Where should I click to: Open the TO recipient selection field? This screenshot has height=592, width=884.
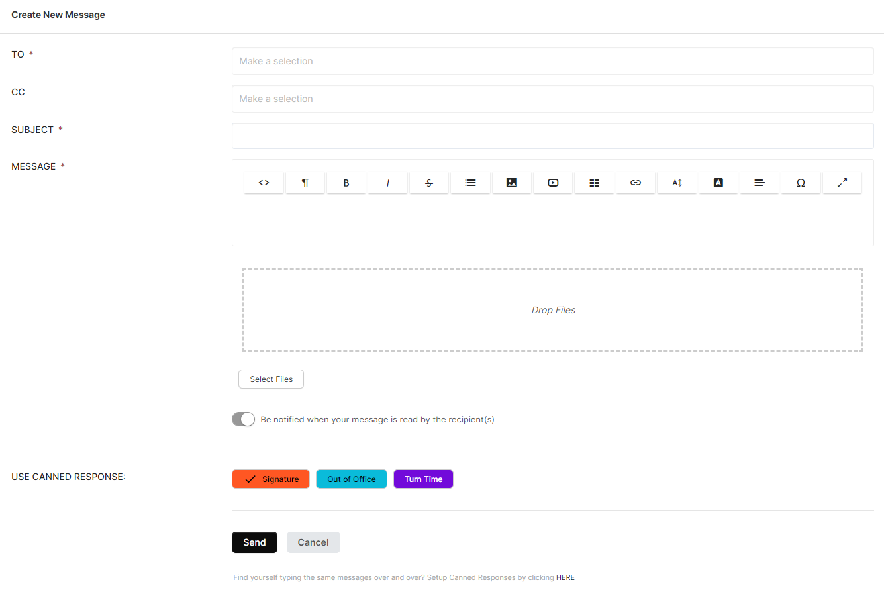point(552,61)
